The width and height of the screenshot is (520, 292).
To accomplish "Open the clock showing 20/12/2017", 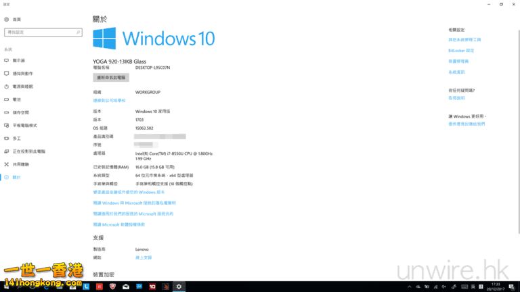I will [x=496, y=287].
